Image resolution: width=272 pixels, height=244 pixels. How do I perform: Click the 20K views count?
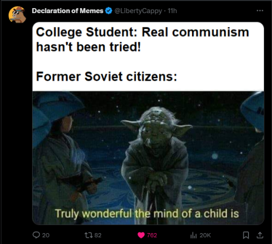coord(205,235)
